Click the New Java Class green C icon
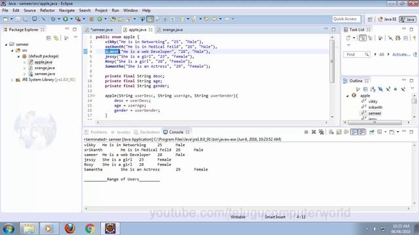Screen dimensions: 419x235 click(x=100, y=19)
